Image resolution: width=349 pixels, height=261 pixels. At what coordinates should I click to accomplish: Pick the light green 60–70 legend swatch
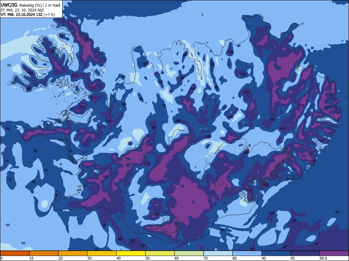[x=189, y=253]
